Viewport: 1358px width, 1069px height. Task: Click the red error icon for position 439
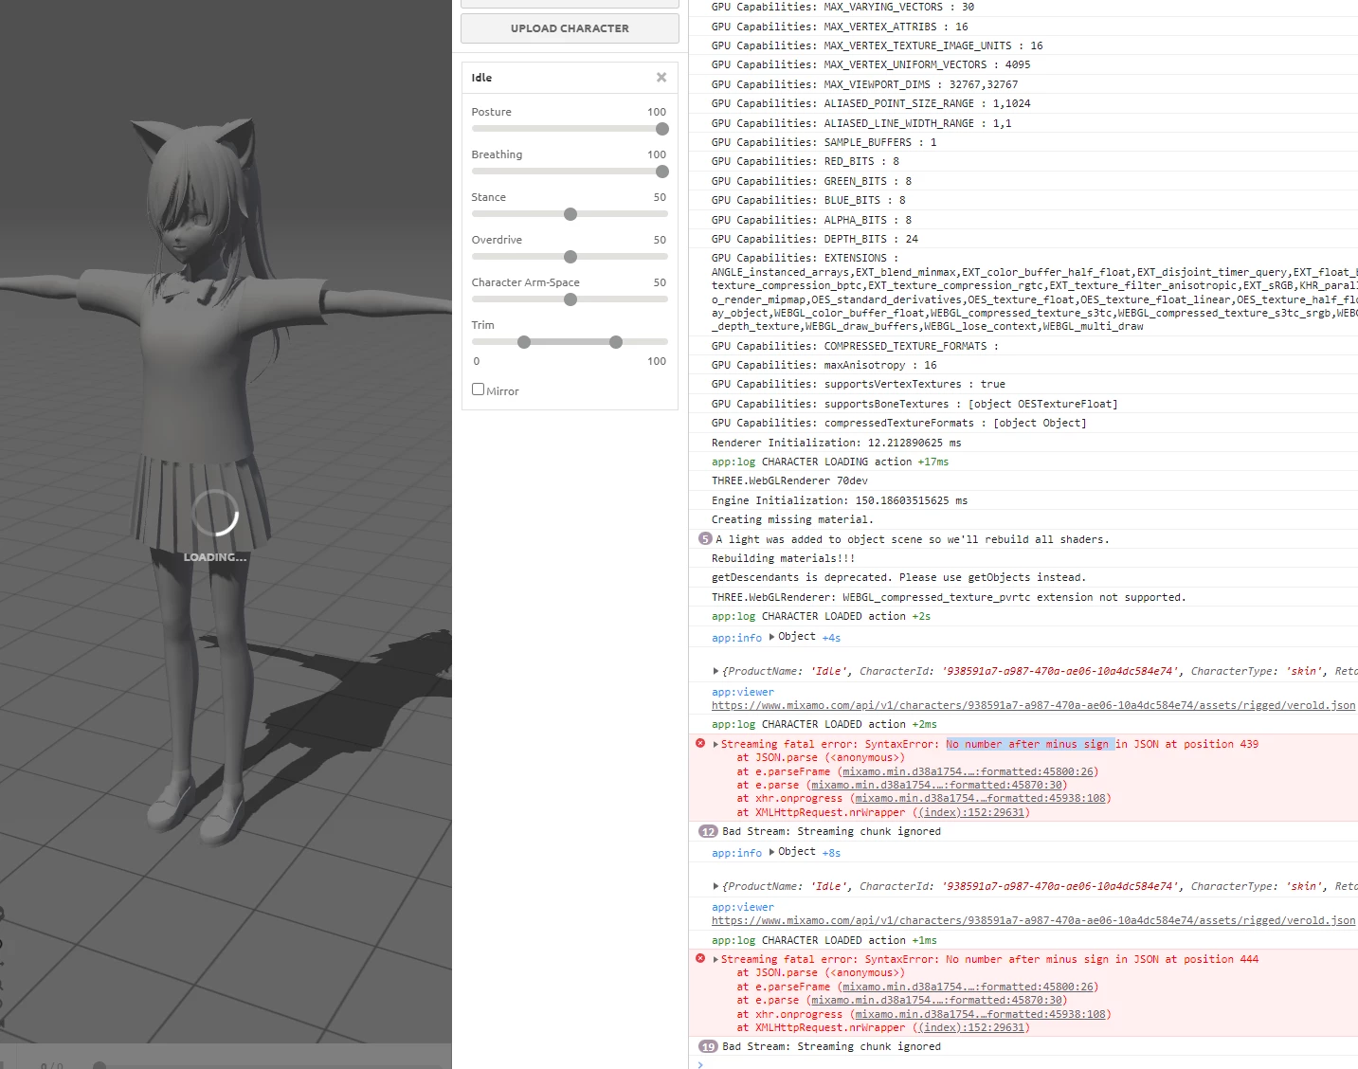tap(701, 743)
